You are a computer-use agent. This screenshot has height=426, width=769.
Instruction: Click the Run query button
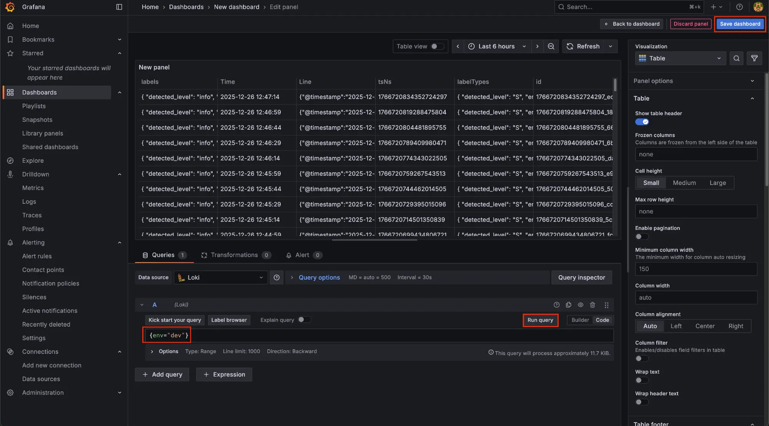540,320
